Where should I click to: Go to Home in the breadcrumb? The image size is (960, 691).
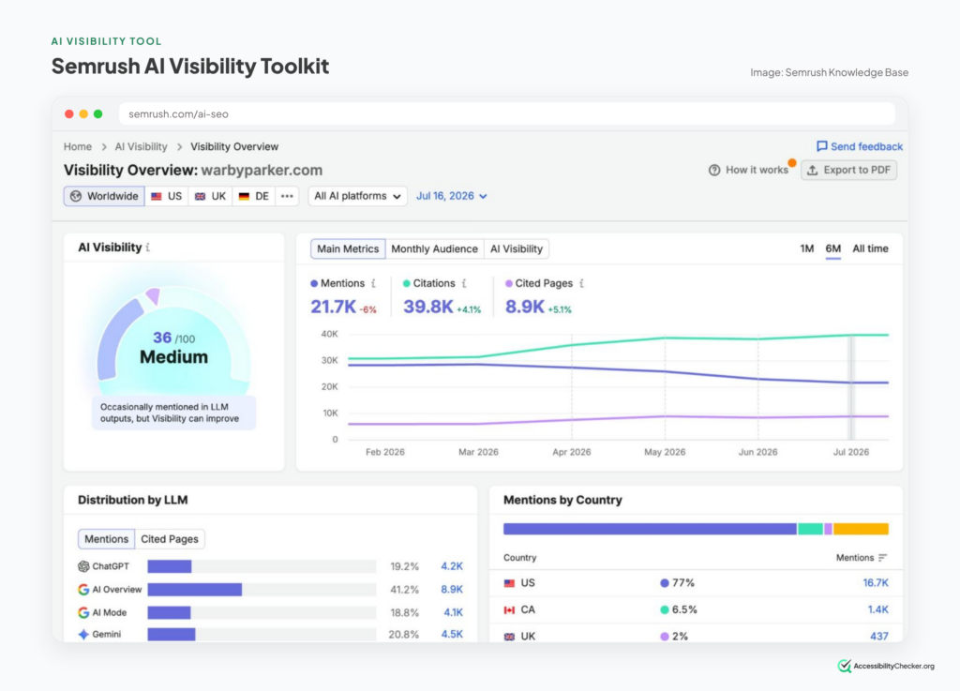point(78,146)
